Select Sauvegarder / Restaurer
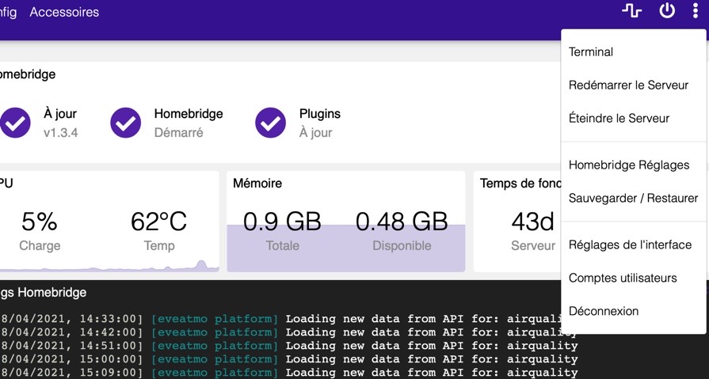Image resolution: width=709 pixels, height=379 pixels. pos(634,198)
